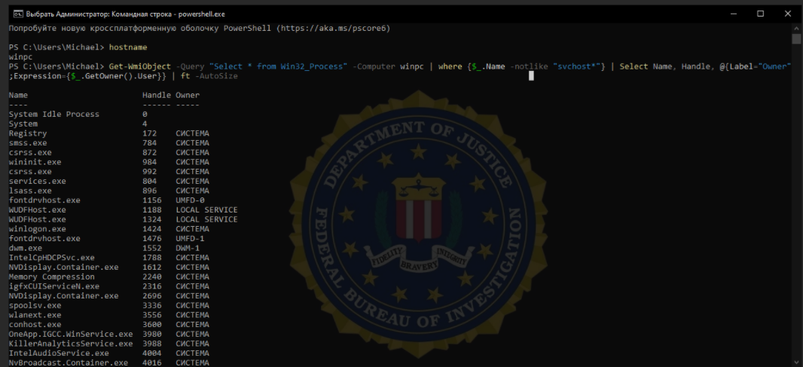Click the "-AutoSize" parameter text

point(216,76)
